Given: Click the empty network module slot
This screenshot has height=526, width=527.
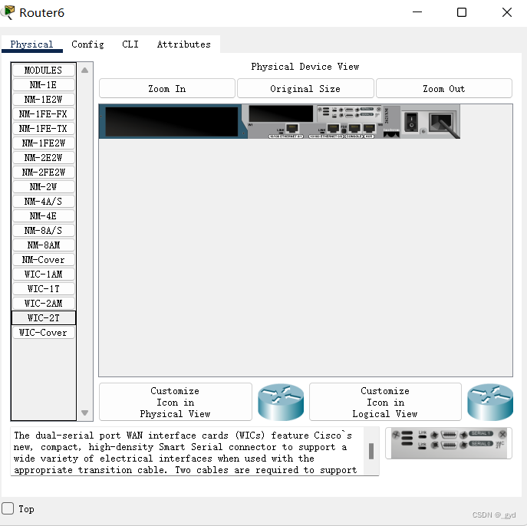Looking at the screenshot, I should tap(172, 122).
